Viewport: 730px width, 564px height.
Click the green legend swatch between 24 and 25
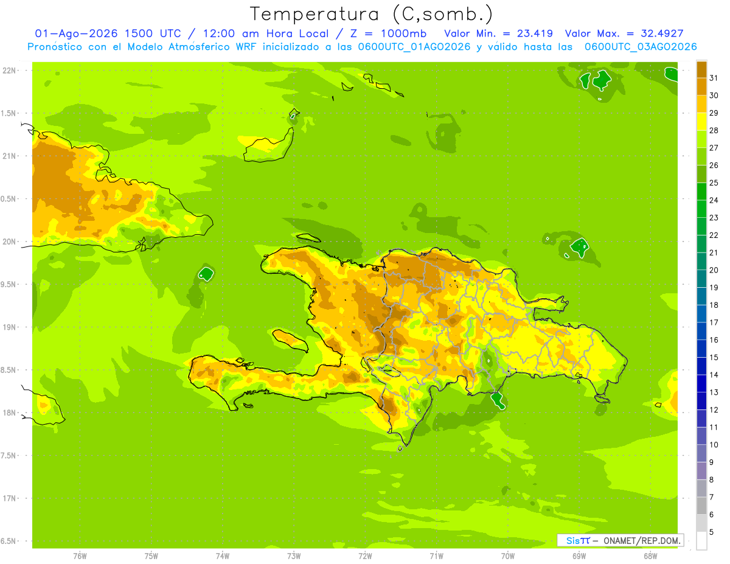pos(701,191)
